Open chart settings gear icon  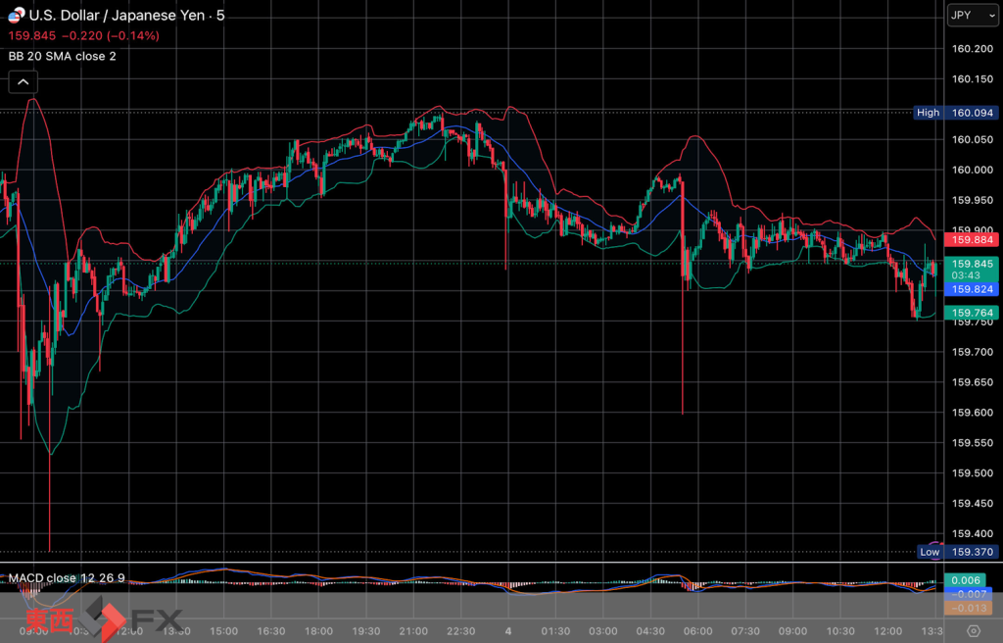tap(973, 631)
